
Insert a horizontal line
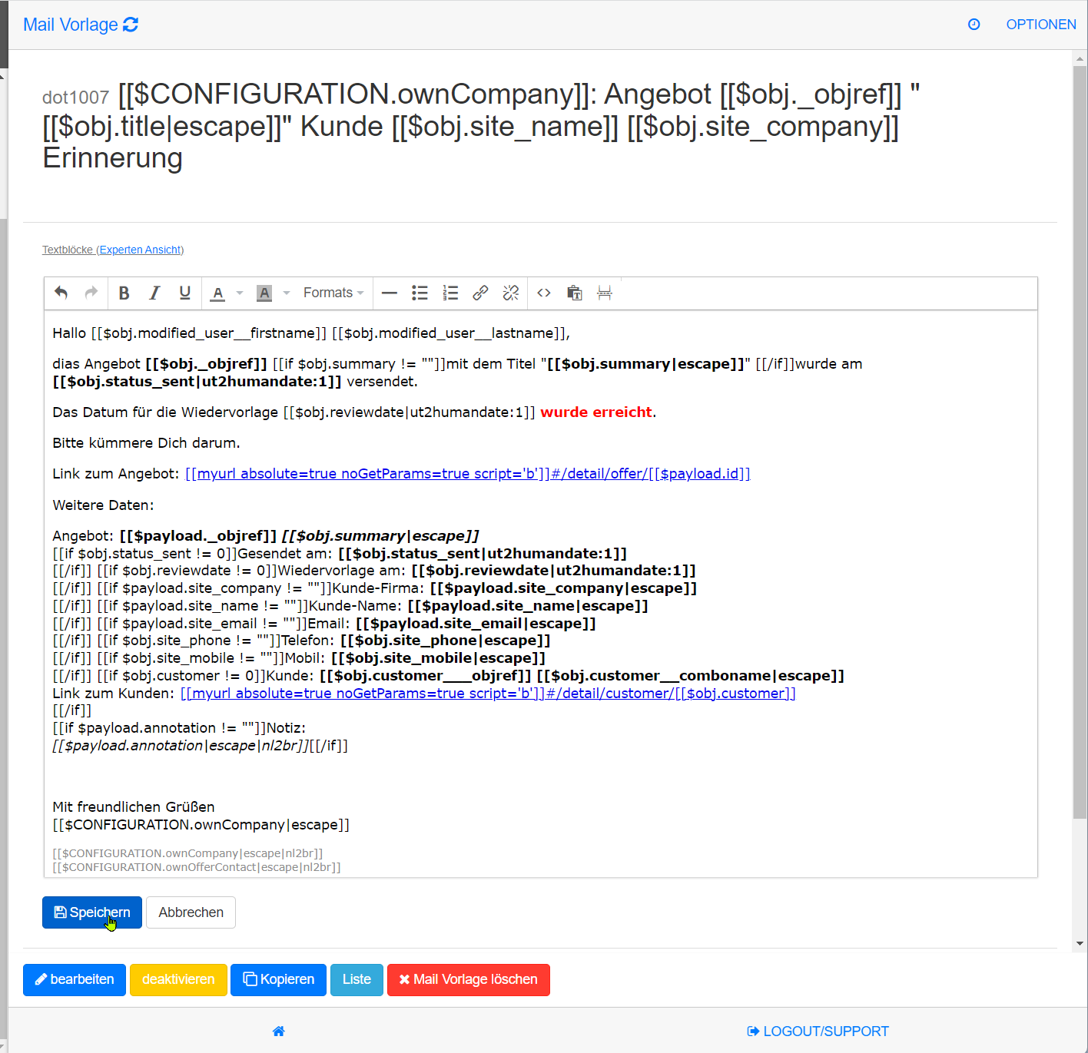point(390,293)
